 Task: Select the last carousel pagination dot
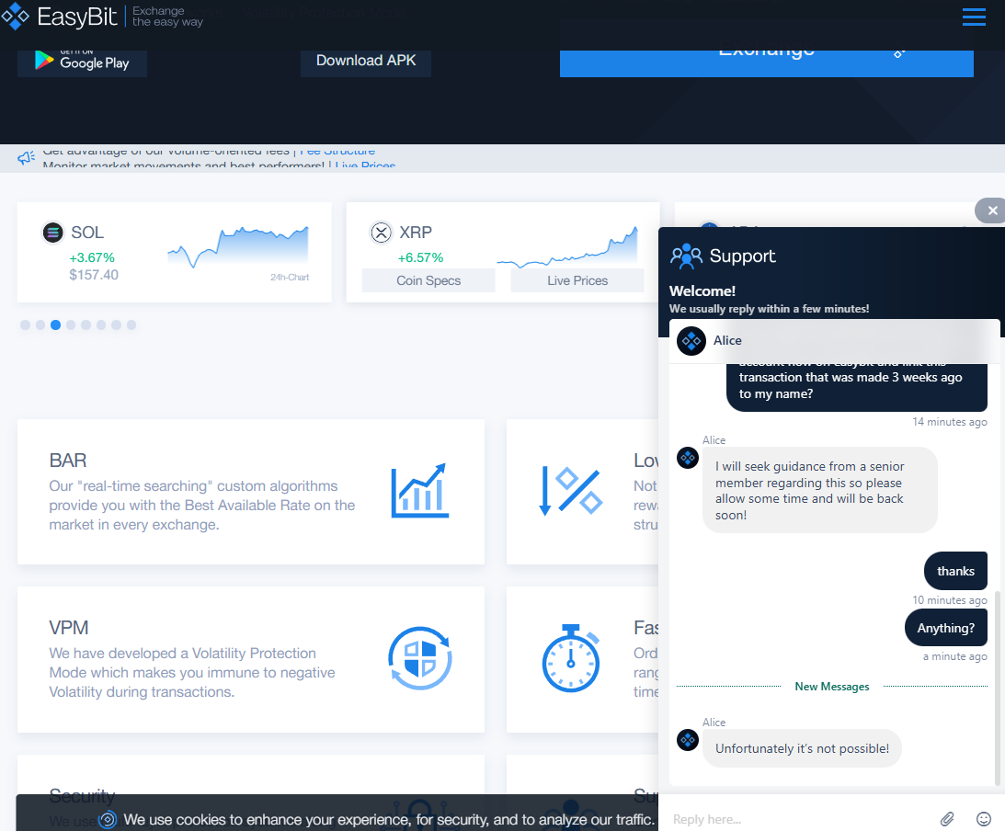pyautogui.click(x=131, y=324)
